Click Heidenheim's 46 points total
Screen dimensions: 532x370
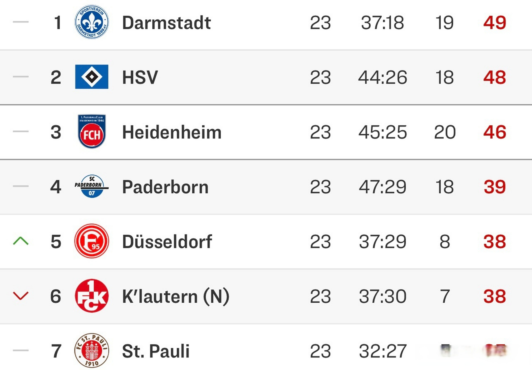click(495, 132)
